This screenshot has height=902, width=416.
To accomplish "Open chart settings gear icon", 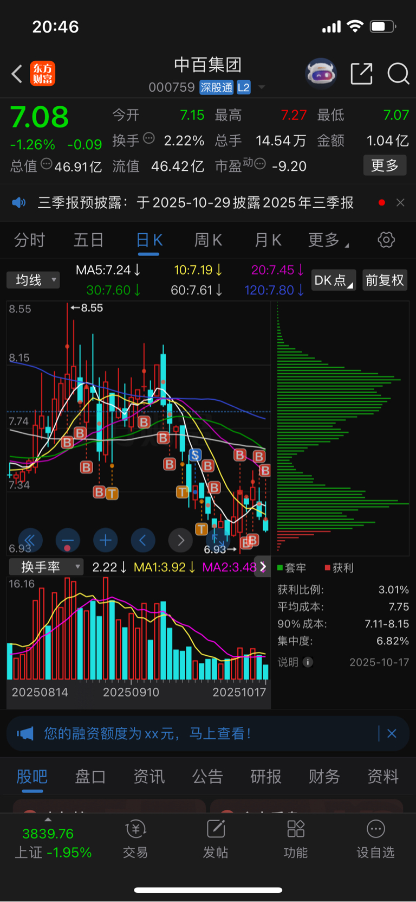I will click(386, 240).
